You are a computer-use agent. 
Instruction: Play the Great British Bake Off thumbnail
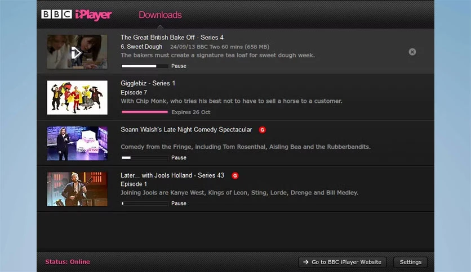point(77,52)
